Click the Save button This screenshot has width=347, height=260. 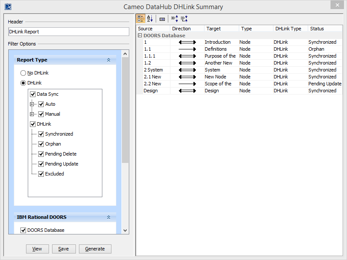[x=64, y=249]
